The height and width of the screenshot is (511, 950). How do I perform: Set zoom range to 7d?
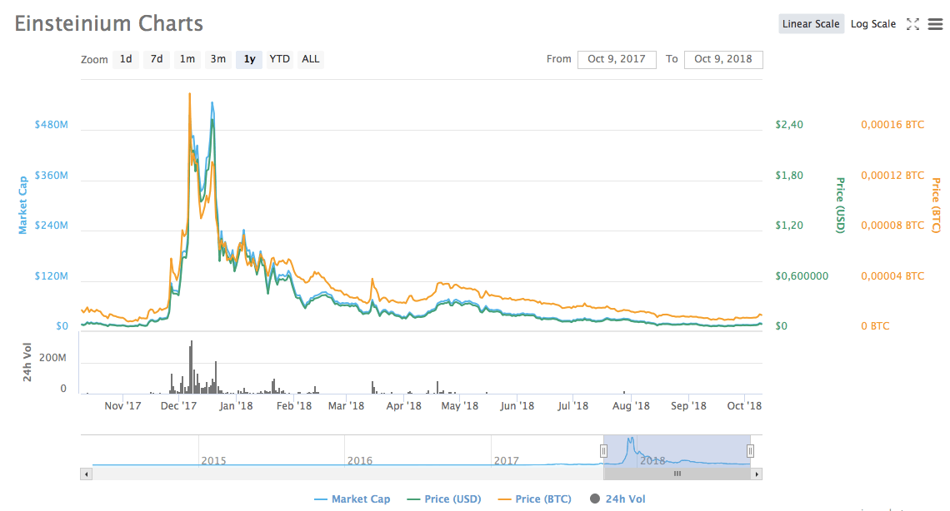(x=157, y=59)
